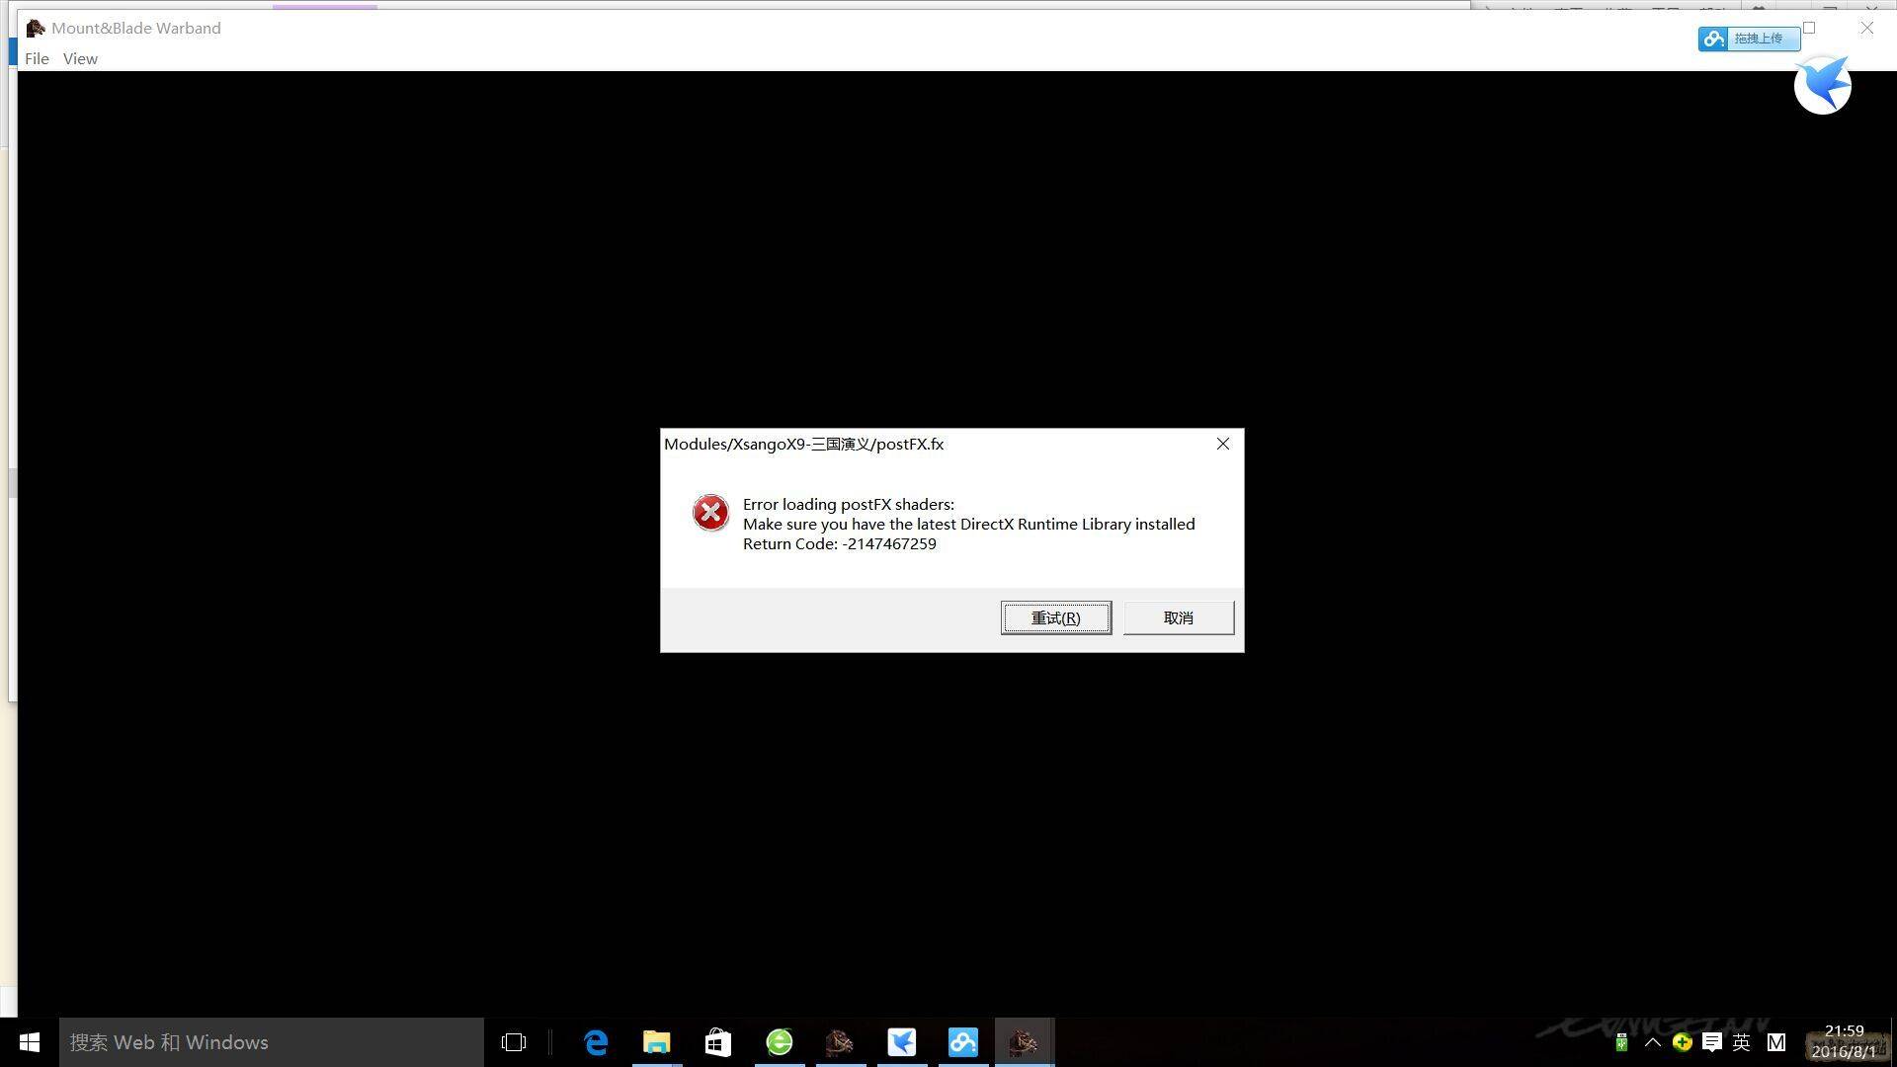Open the Windows Store taskbar icon
The height and width of the screenshot is (1067, 1897).
pyautogui.click(x=718, y=1042)
